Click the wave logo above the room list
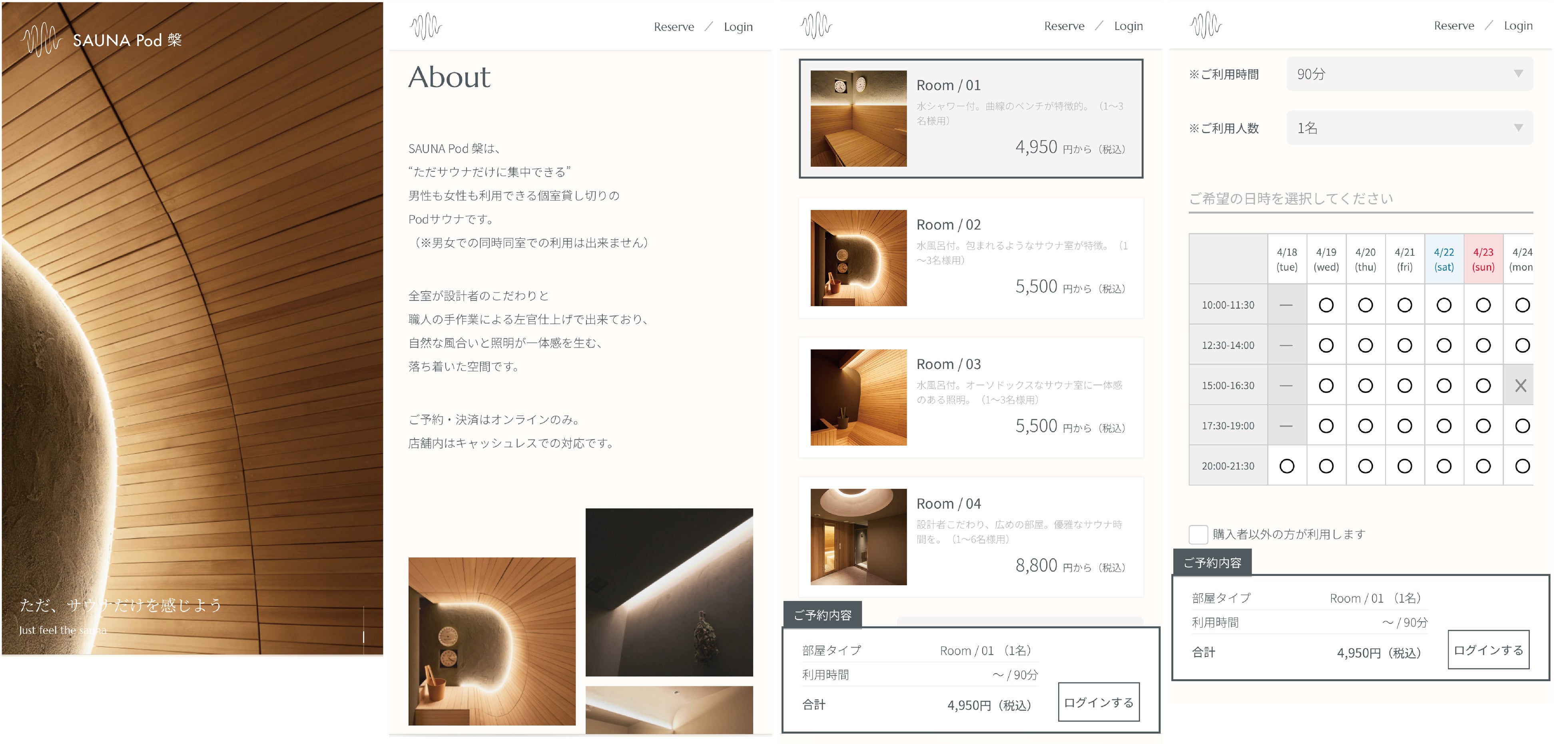The height and width of the screenshot is (744, 1559). tap(816, 26)
